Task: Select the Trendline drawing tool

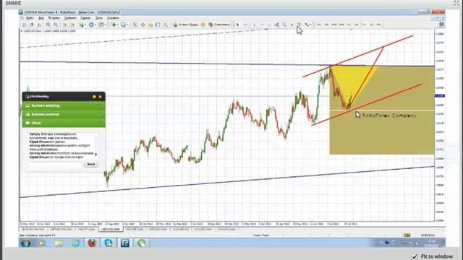Action: (x=269, y=25)
